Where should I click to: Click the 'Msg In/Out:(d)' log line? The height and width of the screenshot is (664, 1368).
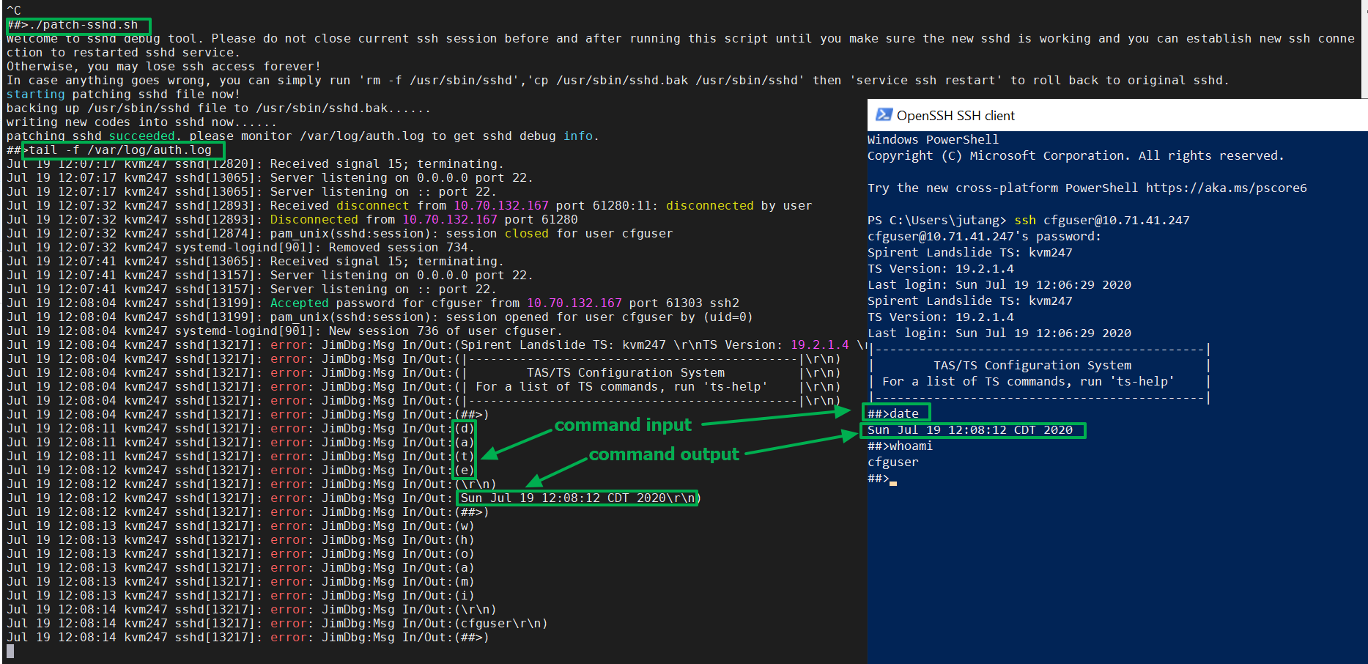tap(240, 429)
